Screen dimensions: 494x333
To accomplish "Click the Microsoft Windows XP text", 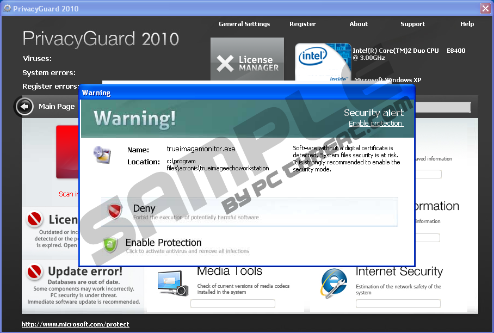I will coord(388,80).
